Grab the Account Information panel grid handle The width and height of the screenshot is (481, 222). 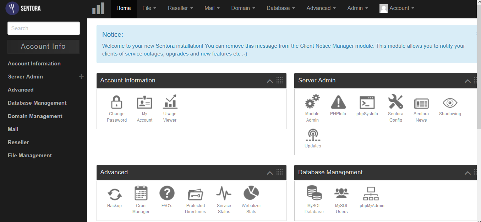[279, 80]
